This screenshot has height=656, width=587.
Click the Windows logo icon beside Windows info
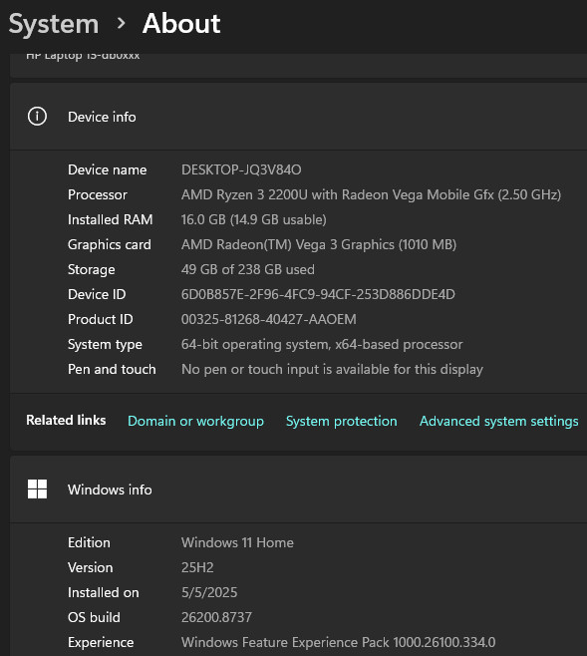[37, 490]
